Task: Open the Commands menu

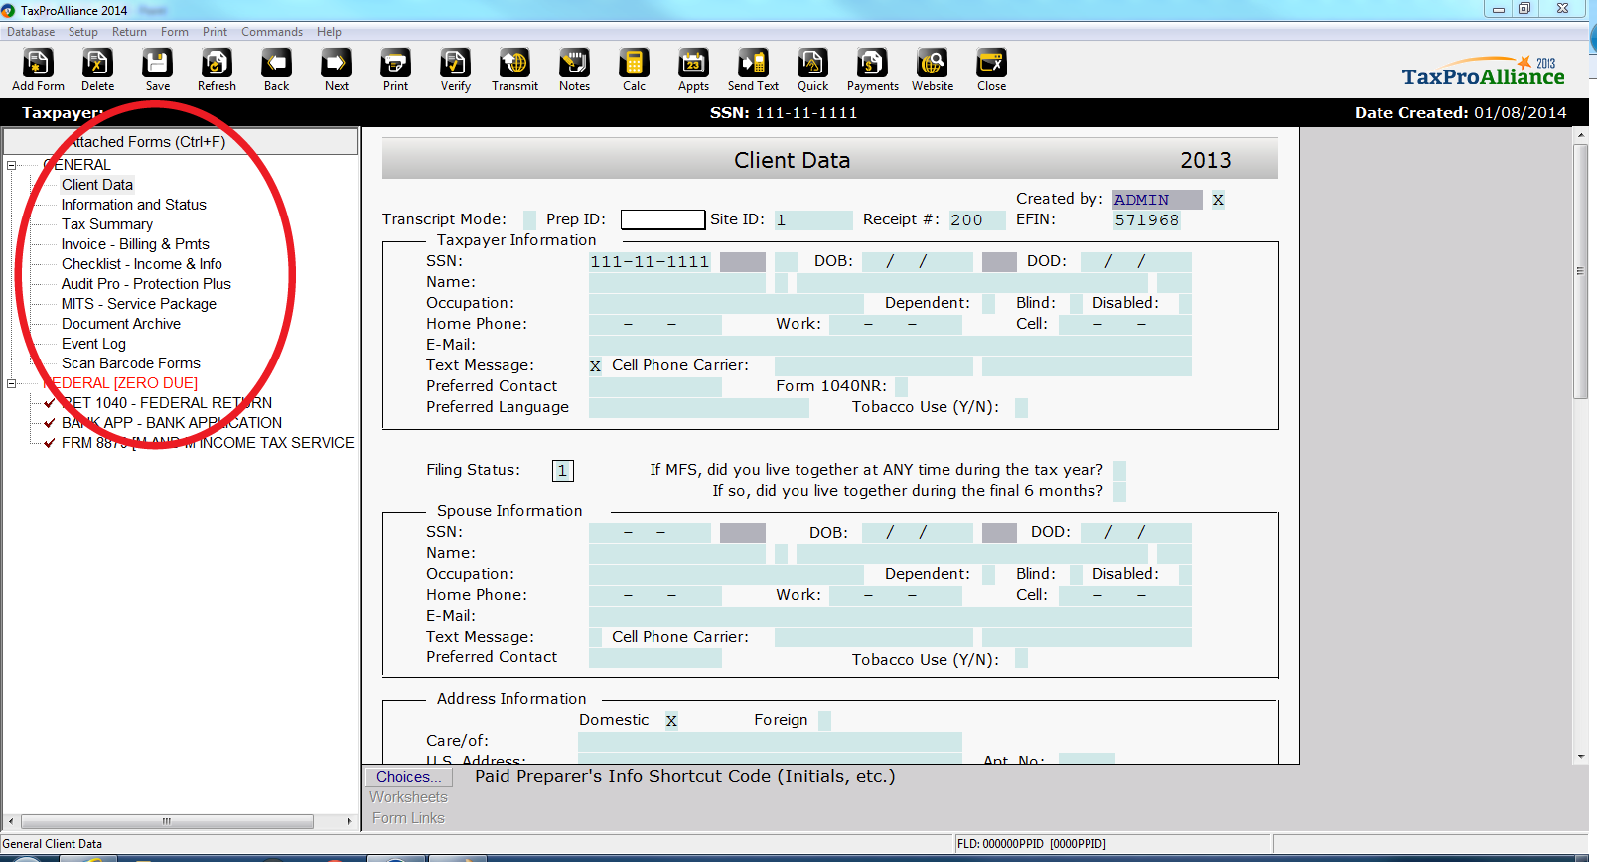Action: [x=272, y=32]
